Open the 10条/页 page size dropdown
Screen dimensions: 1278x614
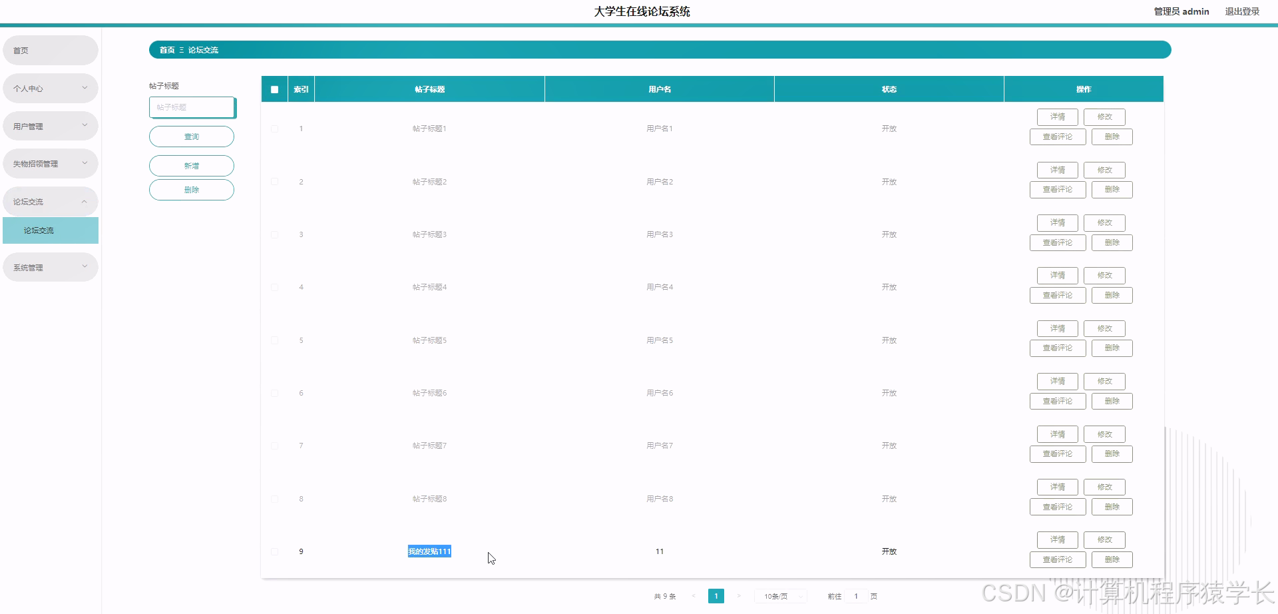pos(781,596)
